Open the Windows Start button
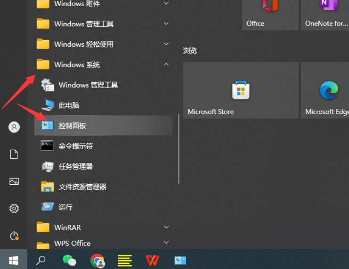 click(13, 260)
